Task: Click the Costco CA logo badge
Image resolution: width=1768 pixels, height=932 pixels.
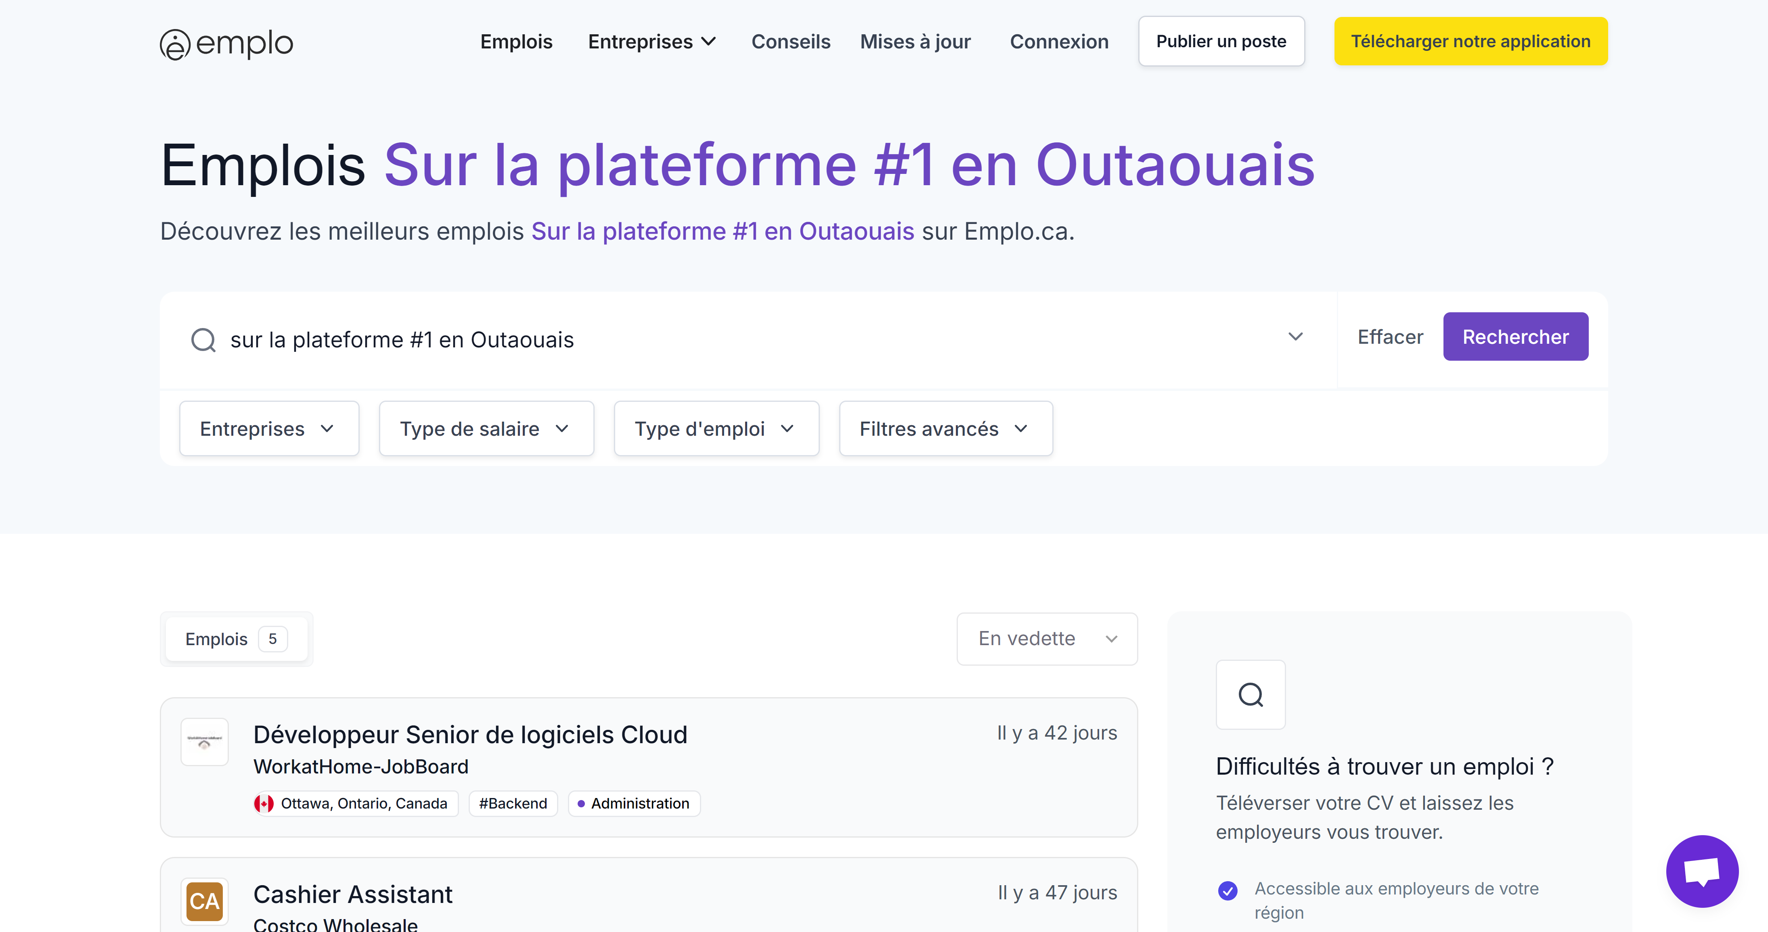Action: click(x=205, y=901)
